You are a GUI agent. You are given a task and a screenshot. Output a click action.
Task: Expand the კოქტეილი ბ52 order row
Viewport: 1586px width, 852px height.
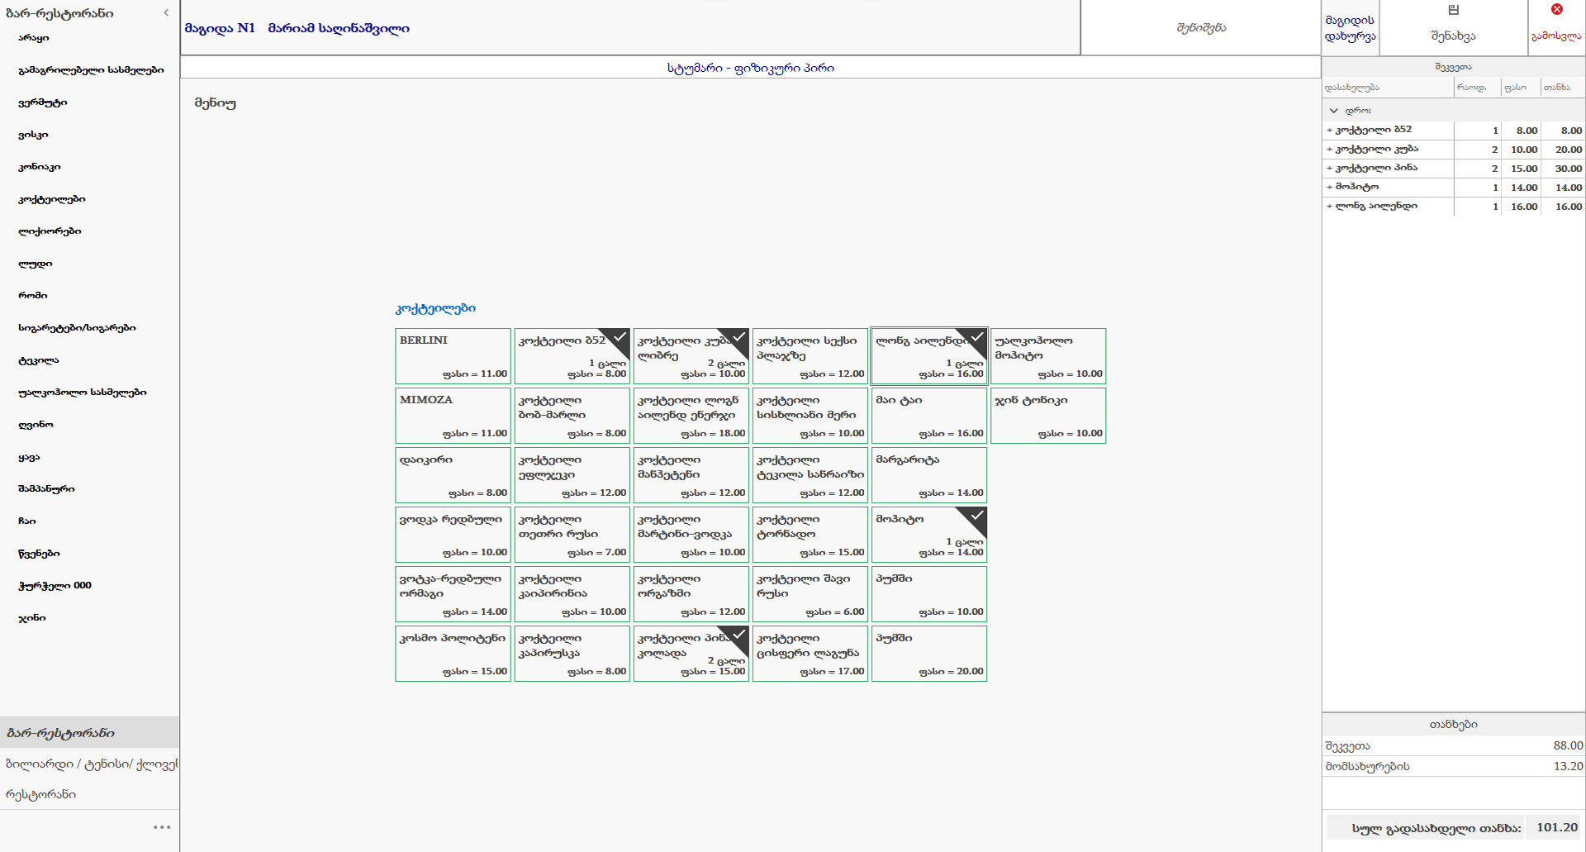1329,131
